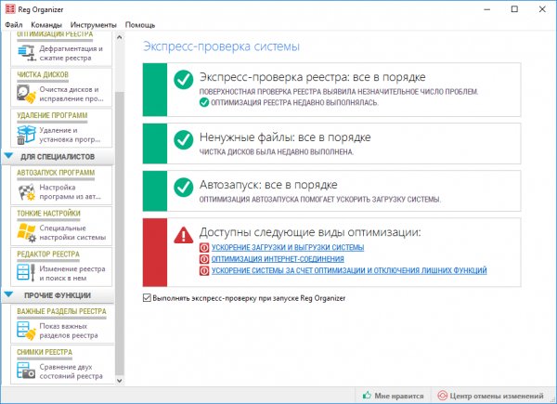This screenshot has width=557, height=404.
Task: Open link УСКОРЕНИЕ ЗАГРУЗКИ И ВЫГРУЗКИ СИСТЕМЫ
Action: coord(288,247)
